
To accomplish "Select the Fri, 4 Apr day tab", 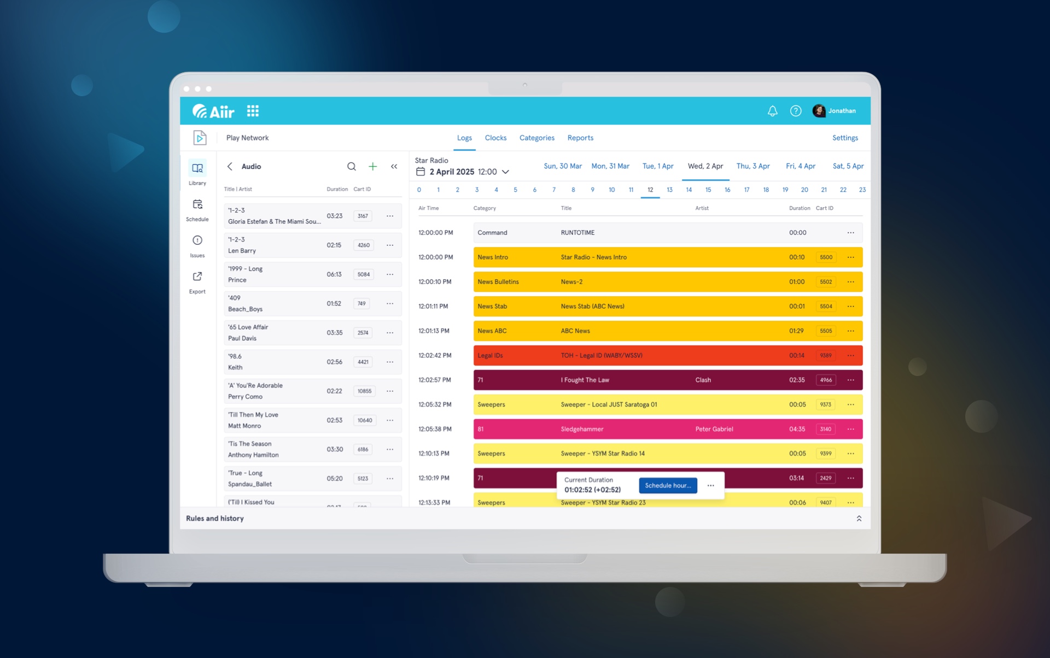I will tap(801, 166).
